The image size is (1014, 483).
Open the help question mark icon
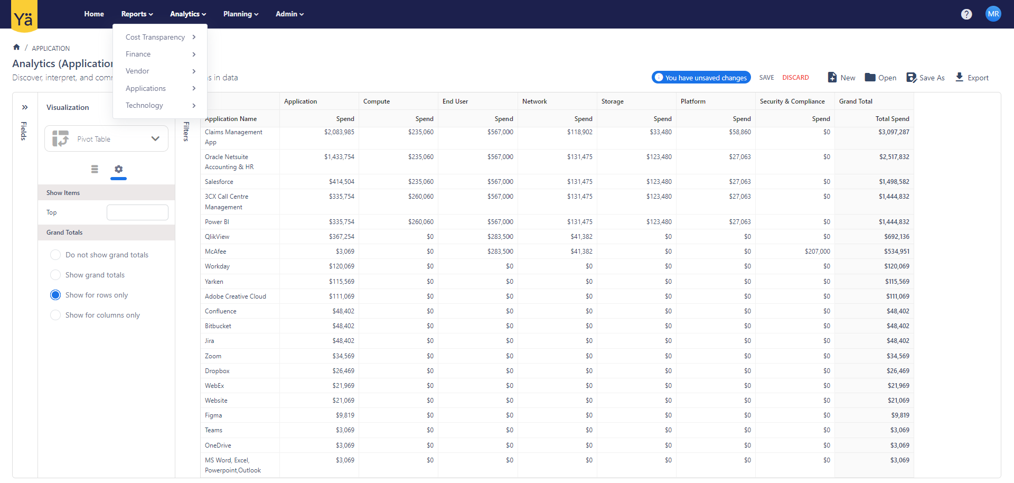pos(966,14)
